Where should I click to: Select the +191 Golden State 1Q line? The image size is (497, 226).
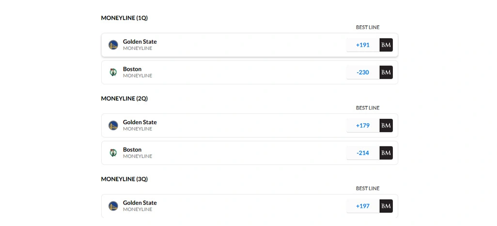pos(363,45)
